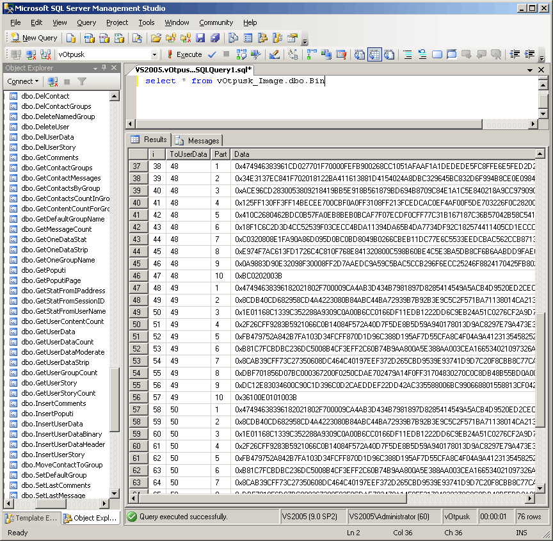Screen dimensions: 553x541
Task: Click the Change Connection icon
Action: [45, 54]
